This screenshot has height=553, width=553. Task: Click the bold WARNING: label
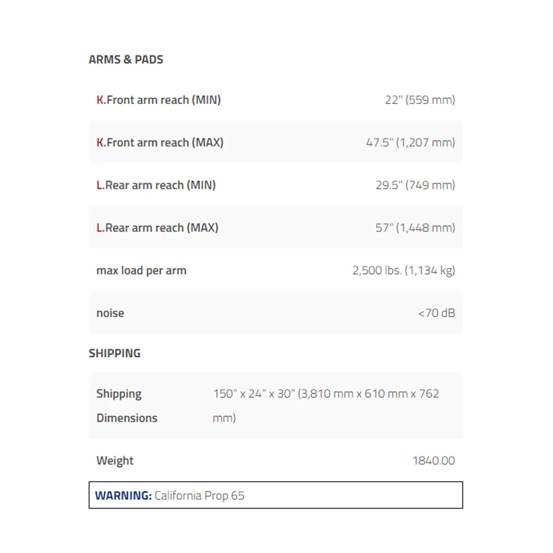(x=123, y=495)
